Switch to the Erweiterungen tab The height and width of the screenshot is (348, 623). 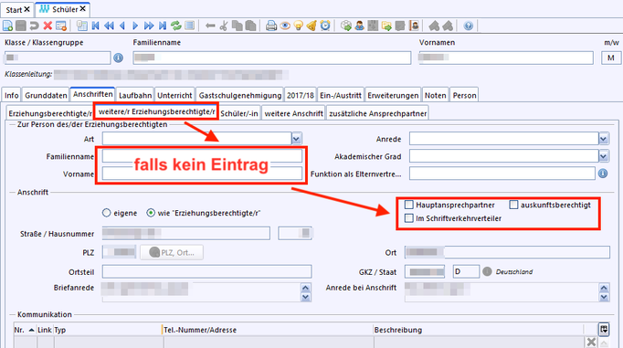(x=393, y=95)
